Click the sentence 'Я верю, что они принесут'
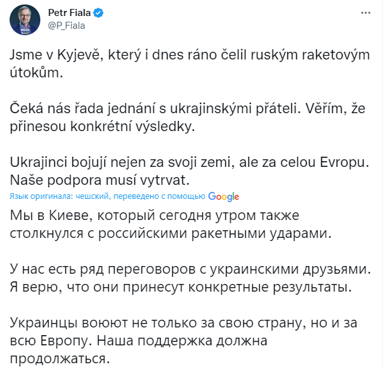The width and height of the screenshot is (384, 369). (x=181, y=287)
